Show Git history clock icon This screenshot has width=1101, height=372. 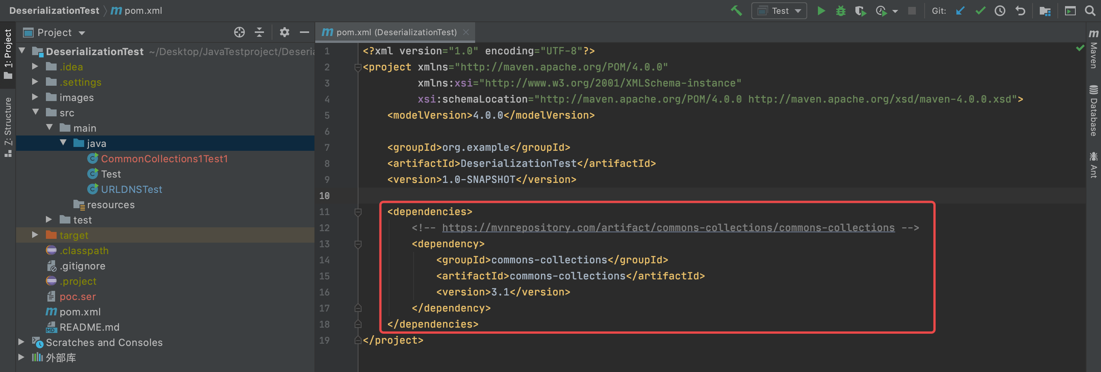pos(1000,11)
